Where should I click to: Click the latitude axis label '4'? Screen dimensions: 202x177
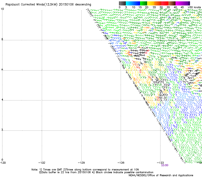(2, 100)
